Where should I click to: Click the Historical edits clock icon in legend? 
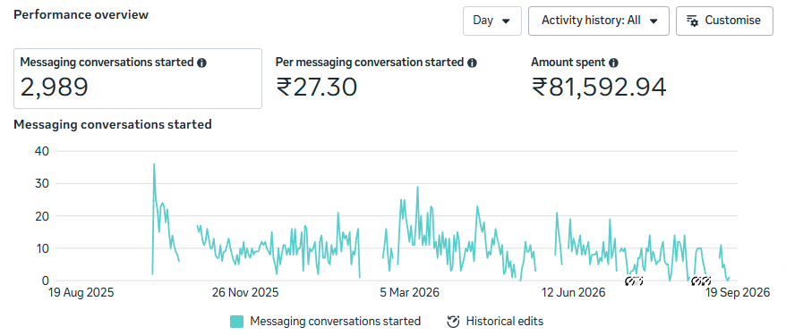click(x=453, y=321)
